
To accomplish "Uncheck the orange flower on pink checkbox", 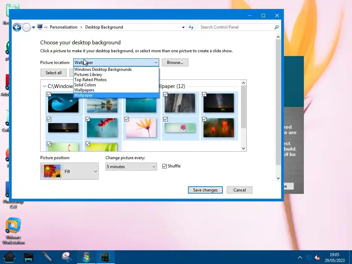I will point(126,119).
